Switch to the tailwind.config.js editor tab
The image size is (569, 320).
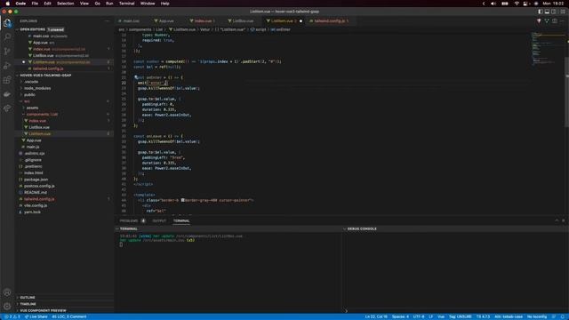click(330, 21)
